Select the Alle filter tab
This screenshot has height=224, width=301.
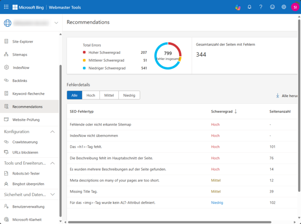(x=74, y=95)
